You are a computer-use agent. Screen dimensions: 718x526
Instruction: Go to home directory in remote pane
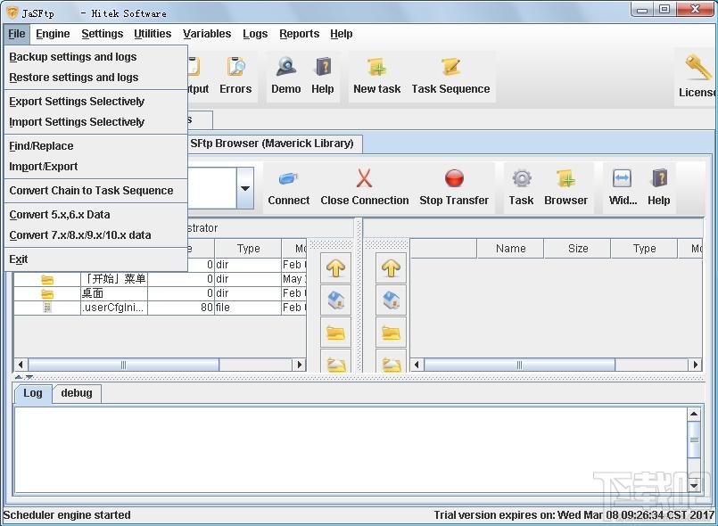click(391, 300)
